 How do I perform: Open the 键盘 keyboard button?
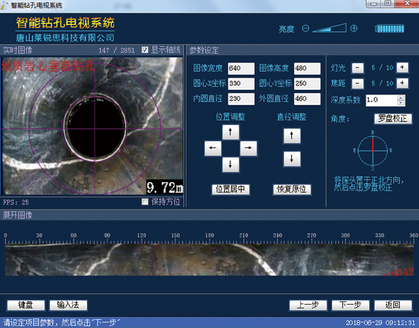click(26, 305)
